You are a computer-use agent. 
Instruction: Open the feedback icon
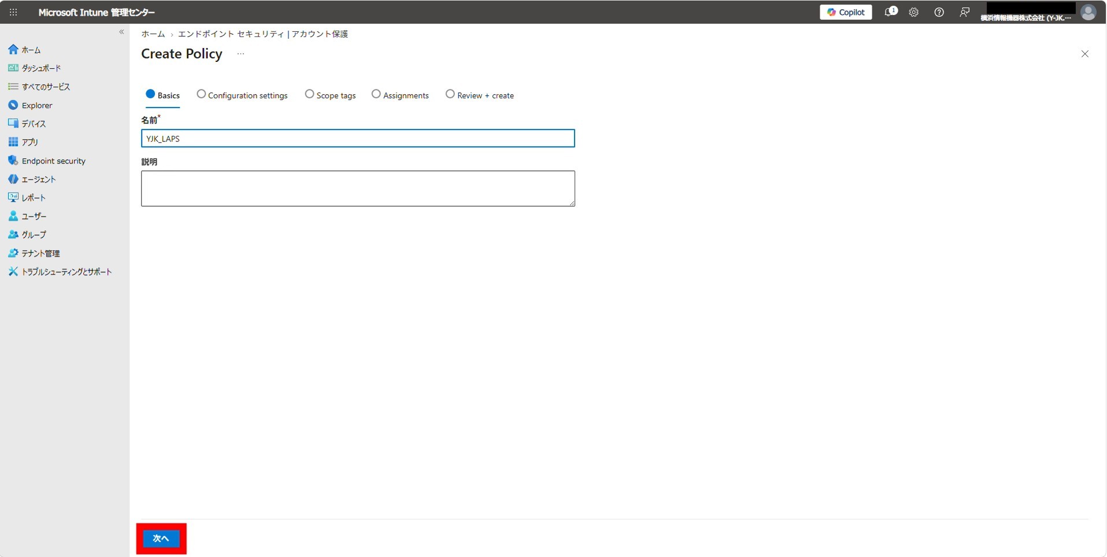click(x=964, y=12)
